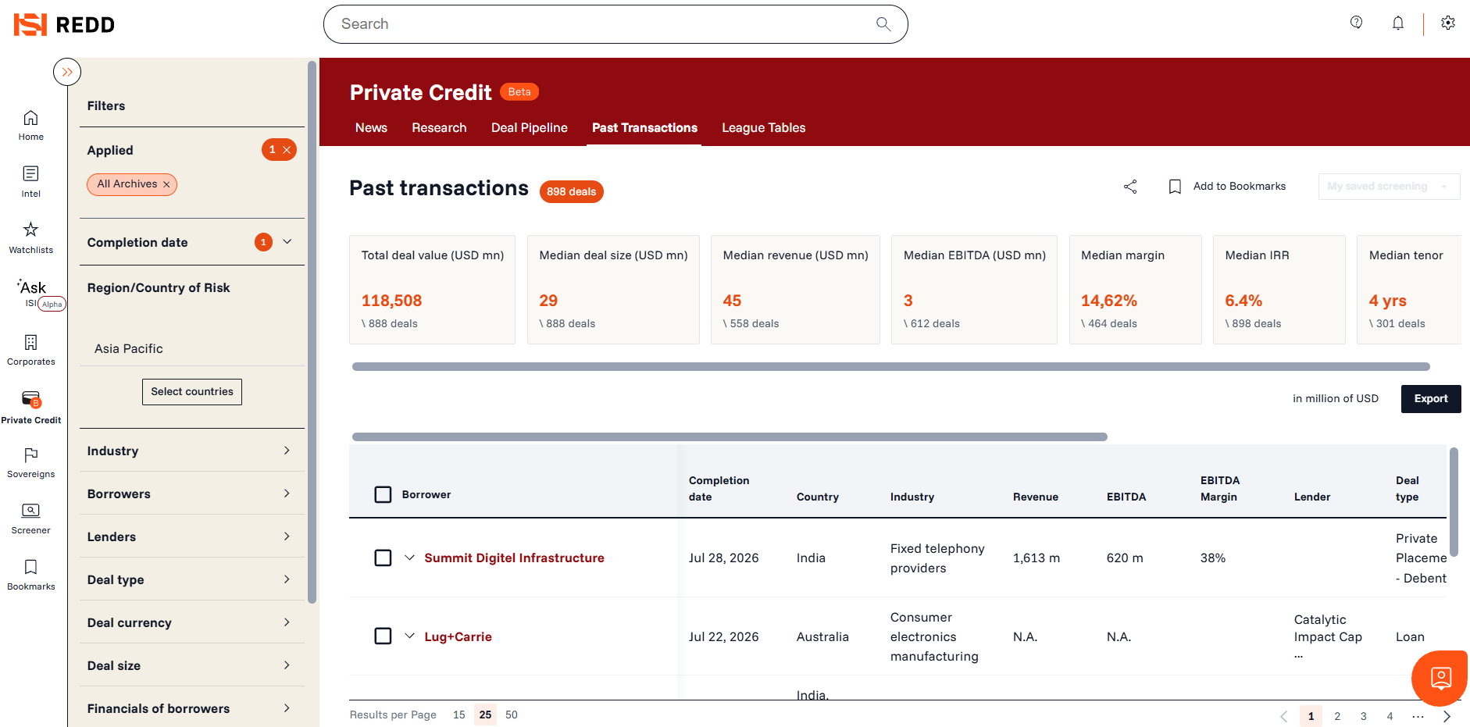The image size is (1470, 727).
Task: Click the Select countries button
Action: (x=192, y=392)
